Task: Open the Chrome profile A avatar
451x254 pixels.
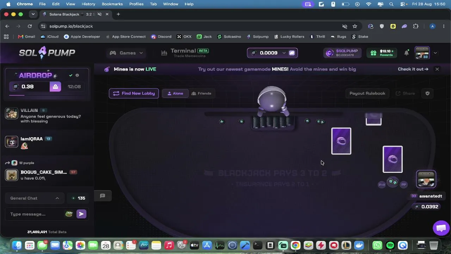Action: (x=432, y=26)
